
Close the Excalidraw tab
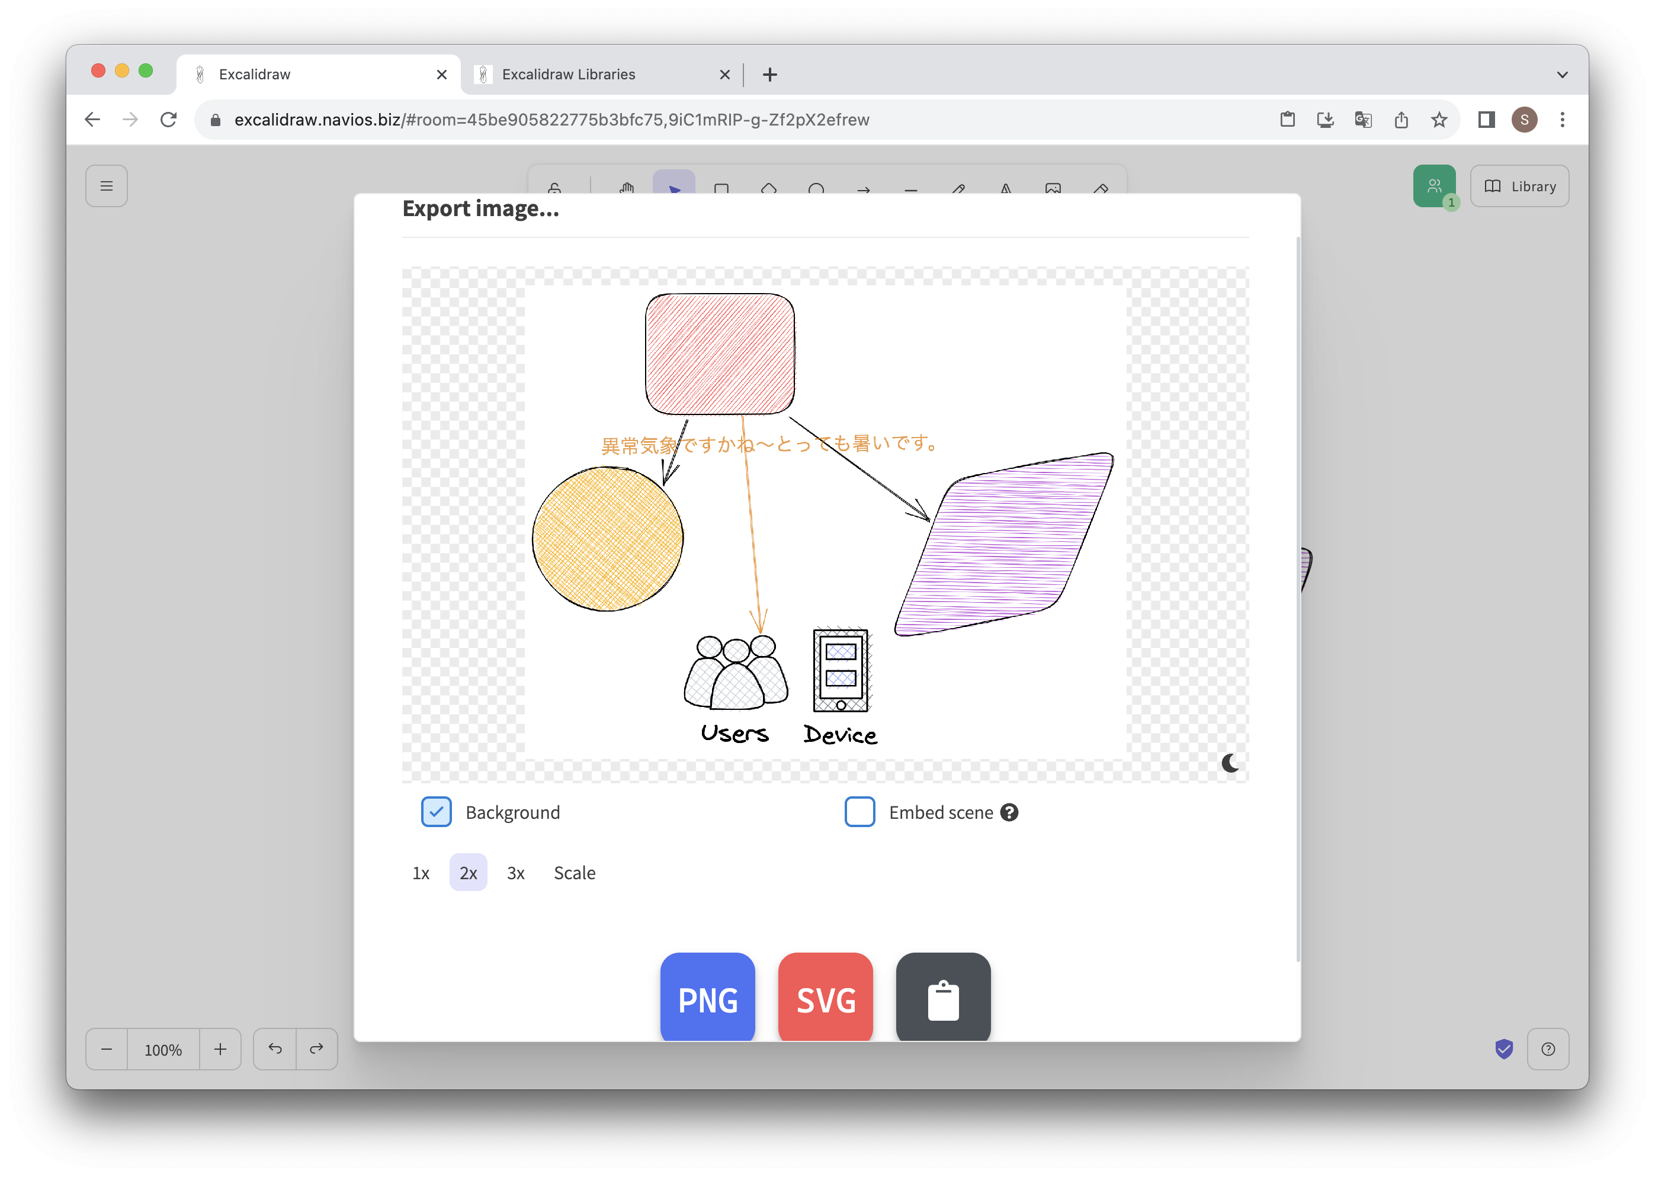(x=441, y=75)
